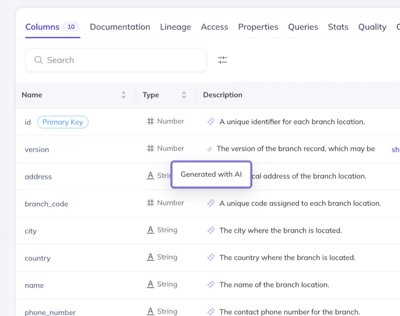
Task: Expand truncated version description link
Action: click(395, 149)
